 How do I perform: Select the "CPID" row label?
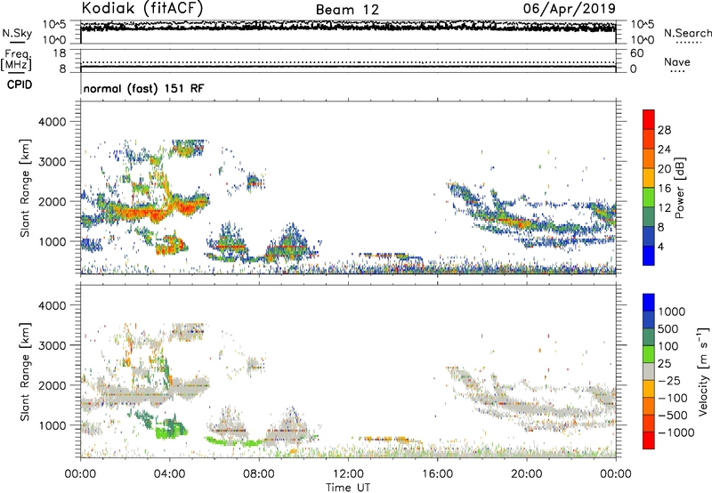(20, 85)
